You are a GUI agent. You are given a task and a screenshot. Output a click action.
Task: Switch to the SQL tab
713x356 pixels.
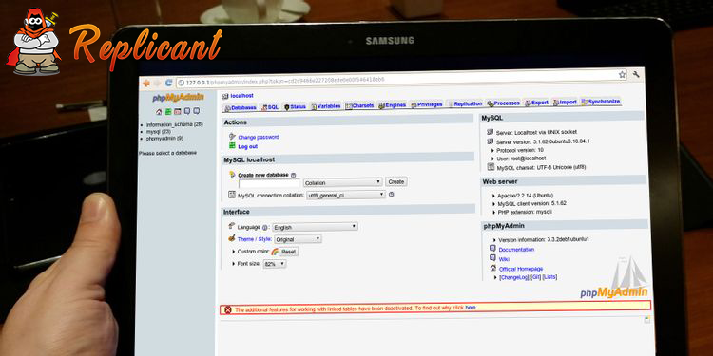pos(271,107)
